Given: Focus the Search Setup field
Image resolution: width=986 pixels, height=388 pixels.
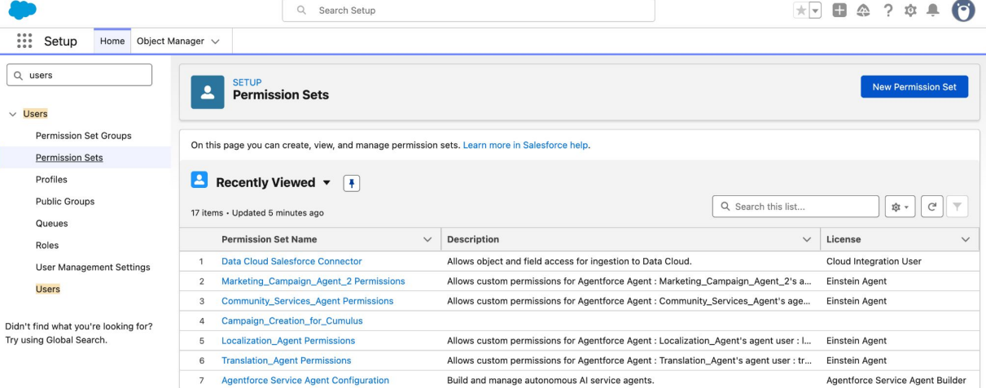Looking at the screenshot, I should click(468, 11).
